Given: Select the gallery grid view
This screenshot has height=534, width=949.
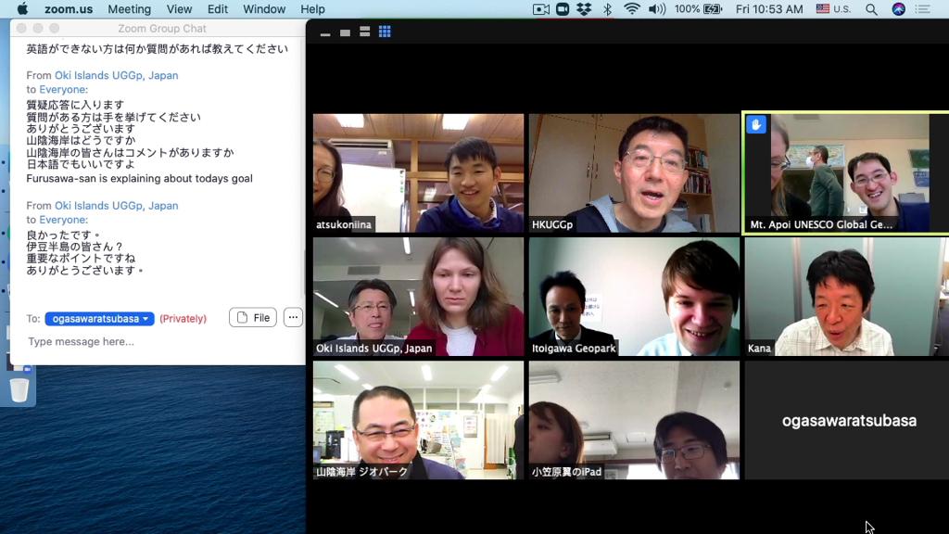Looking at the screenshot, I should 385,32.
